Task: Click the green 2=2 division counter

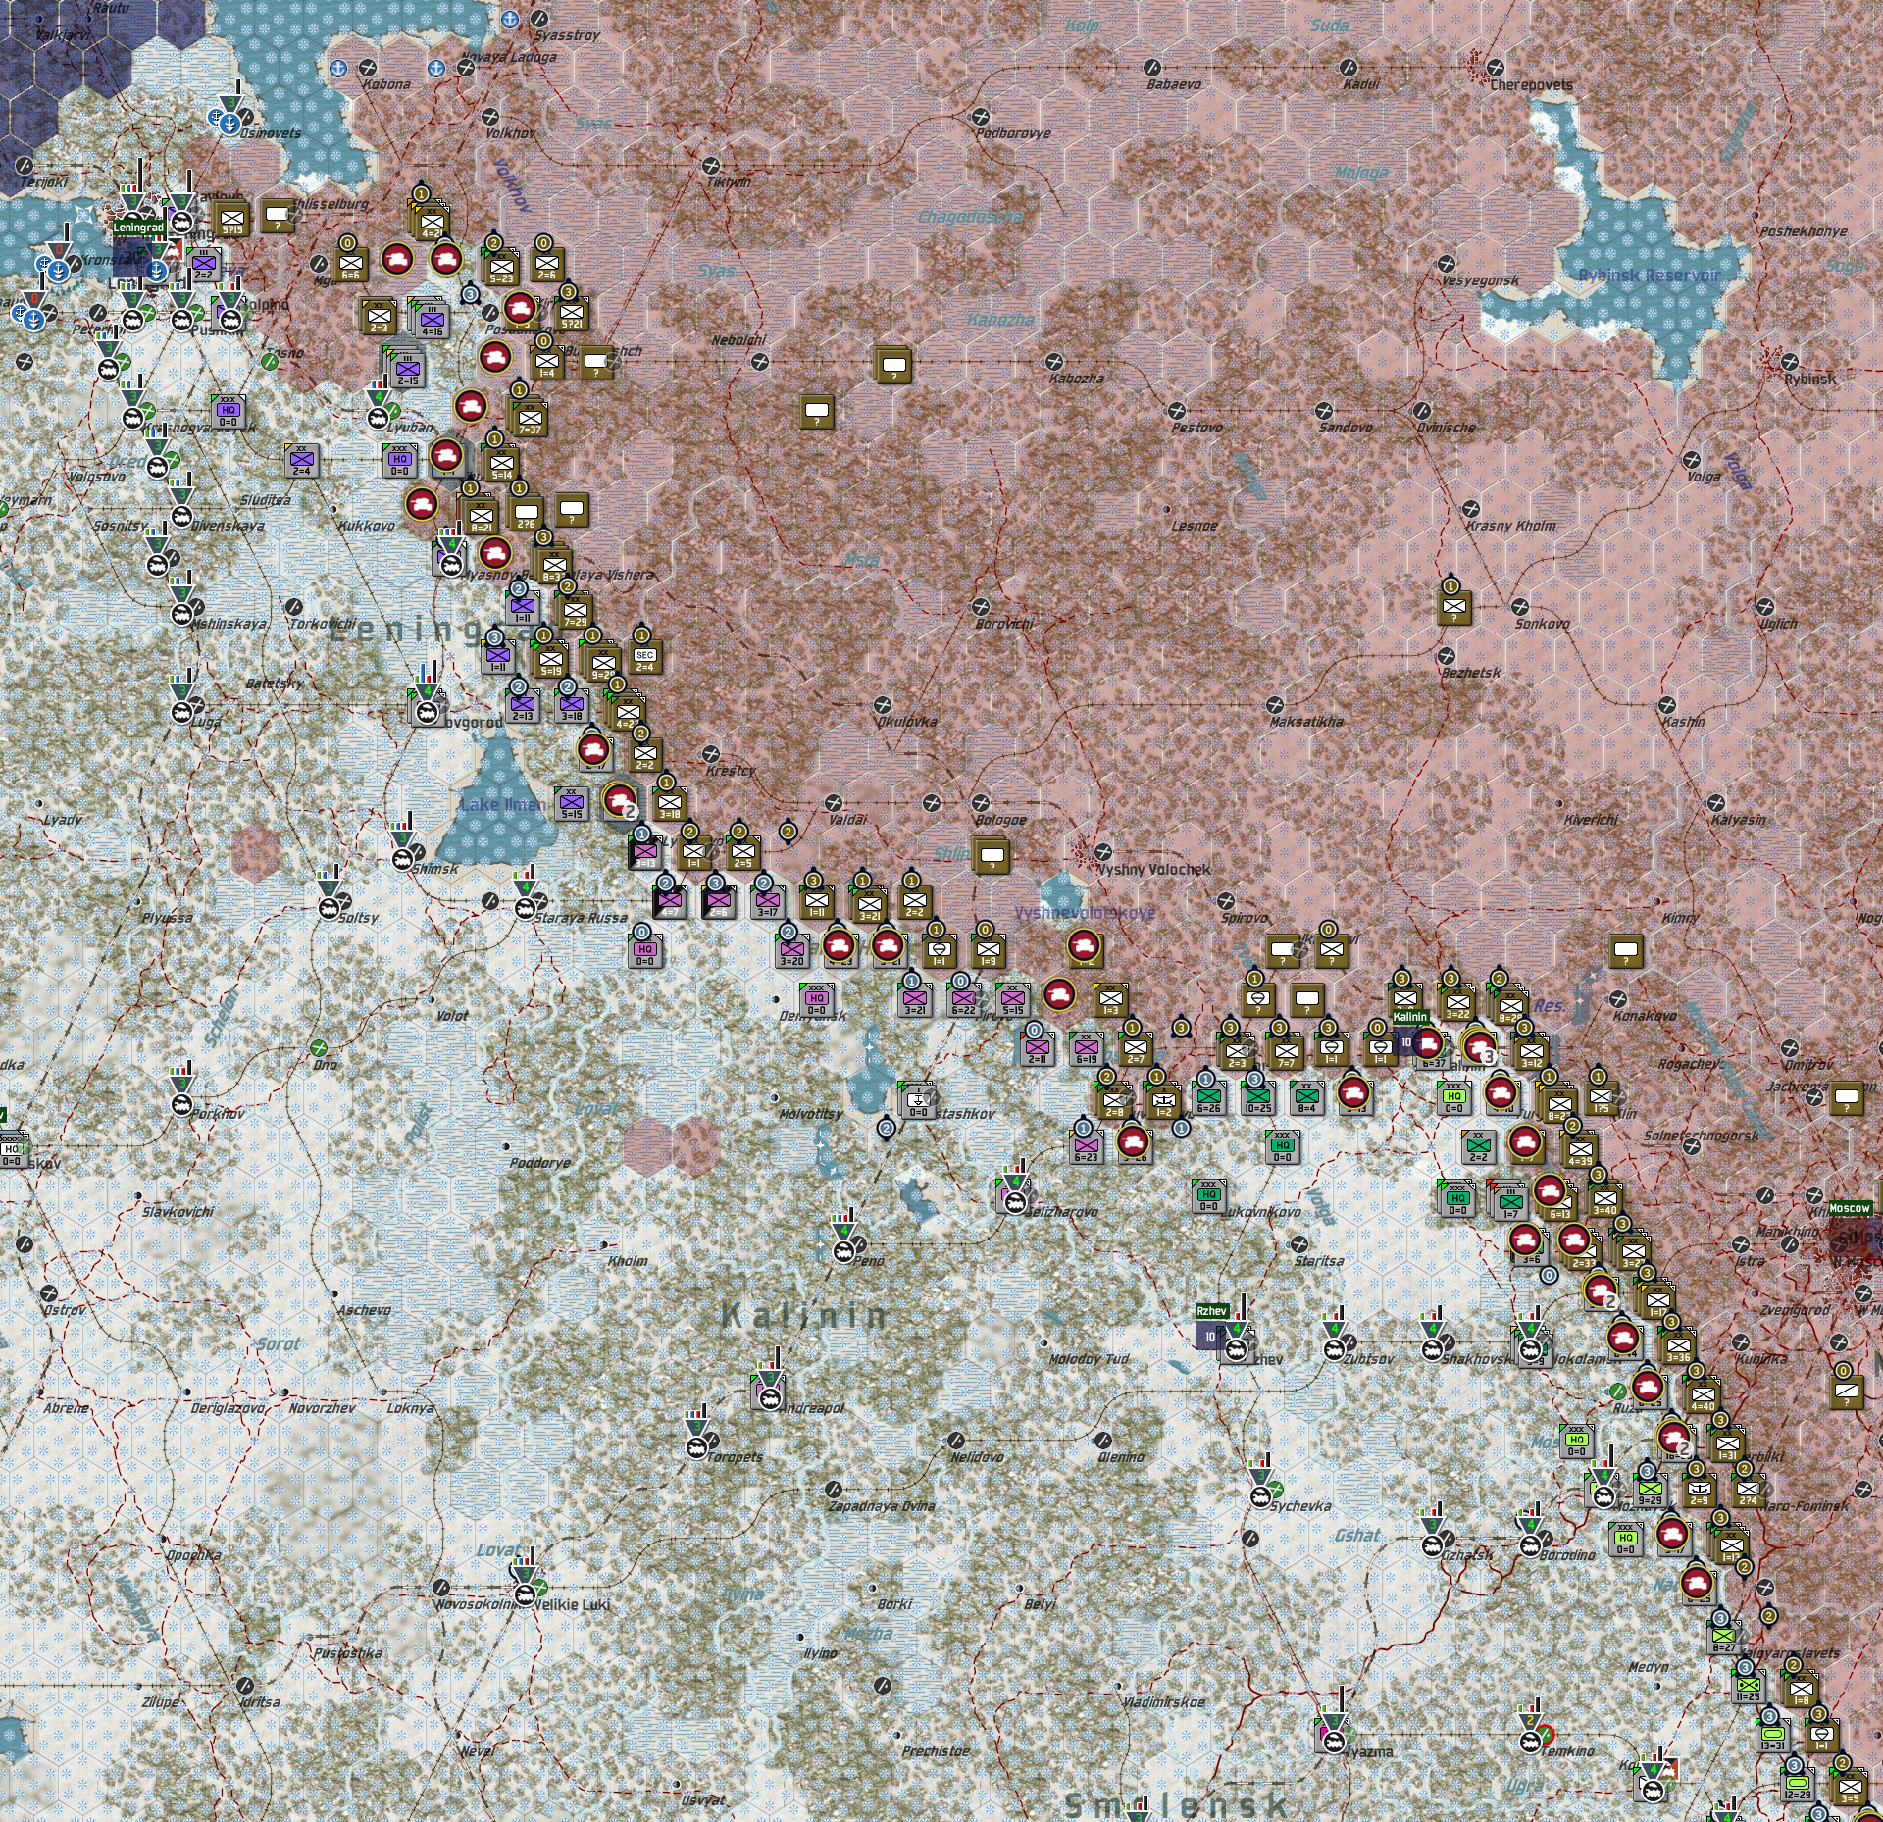Action: [x=1478, y=1147]
